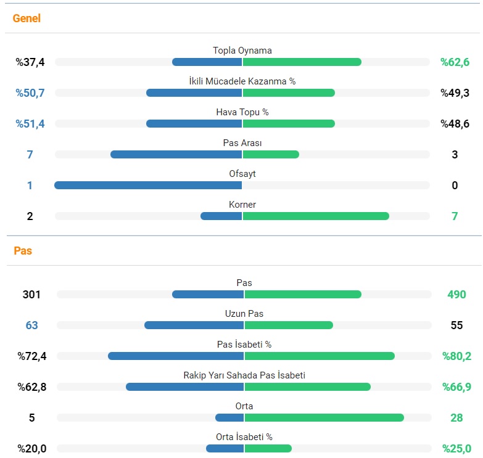This screenshot has width=483, height=458.
Task: Click the Orta İsabeti % label
Action: click(x=244, y=437)
